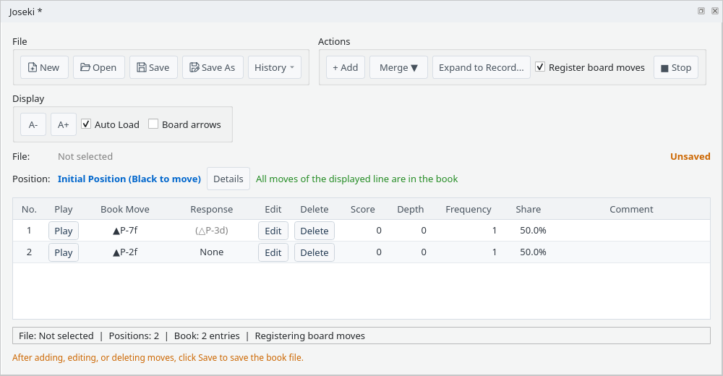
Task: Click the Book Move column header
Action: [125, 209]
